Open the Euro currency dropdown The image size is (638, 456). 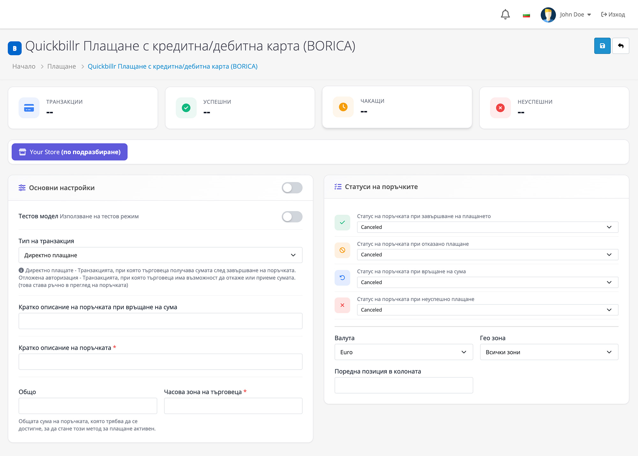(403, 352)
